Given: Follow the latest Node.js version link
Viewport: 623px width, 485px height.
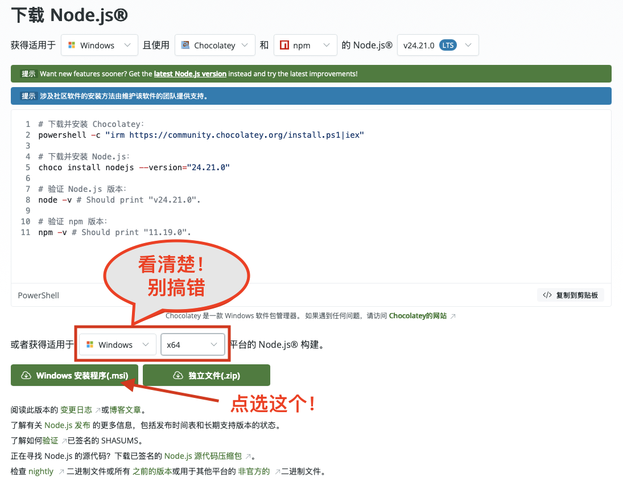Looking at the screenshot, I should tap(190, 74).
